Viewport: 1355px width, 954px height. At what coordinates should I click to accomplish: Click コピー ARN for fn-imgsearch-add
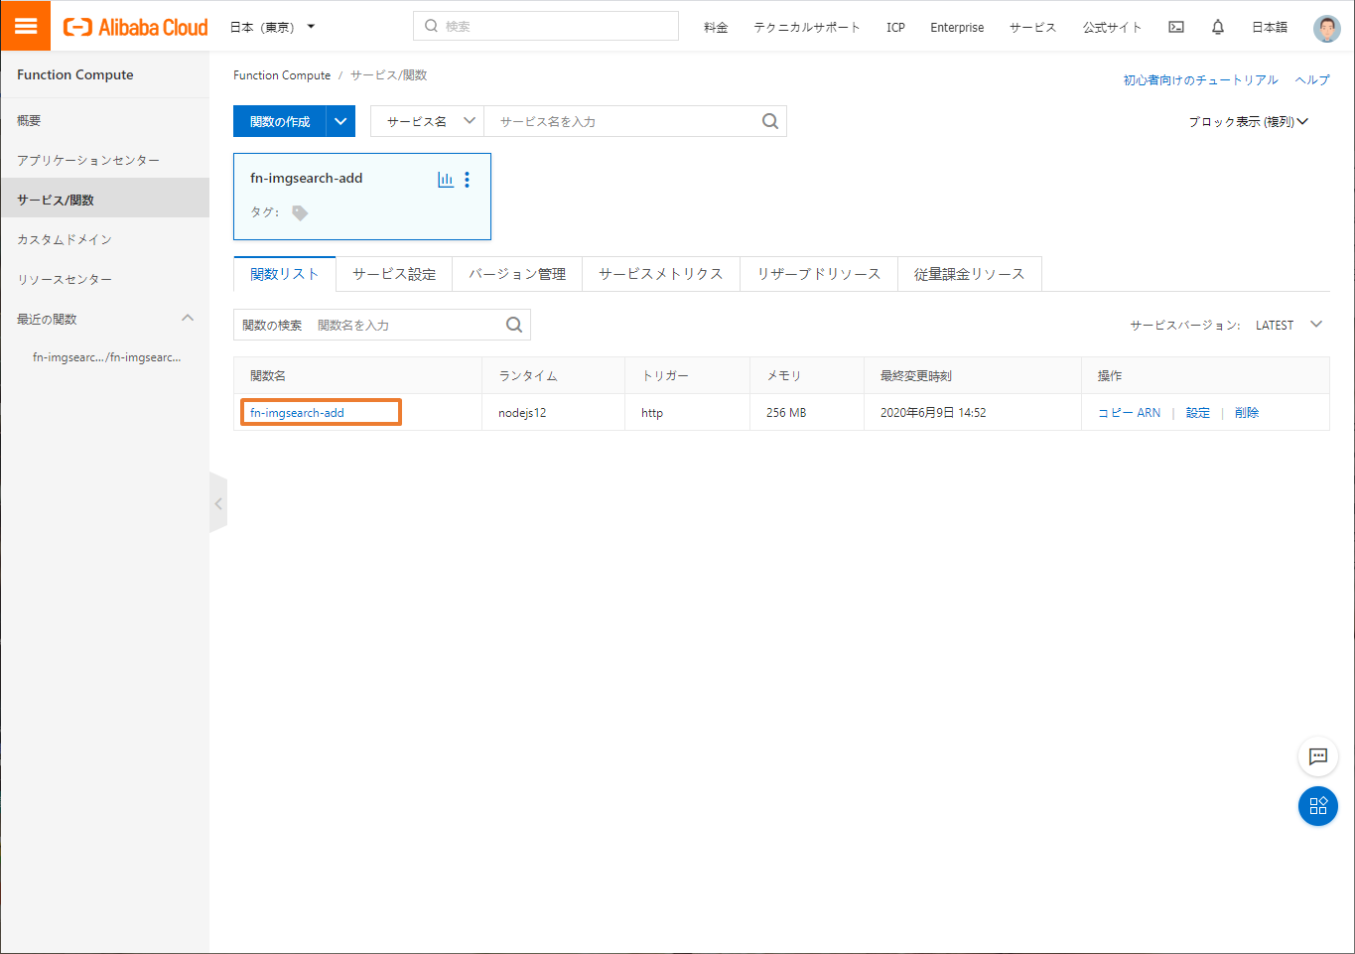tap(1129, 412)
